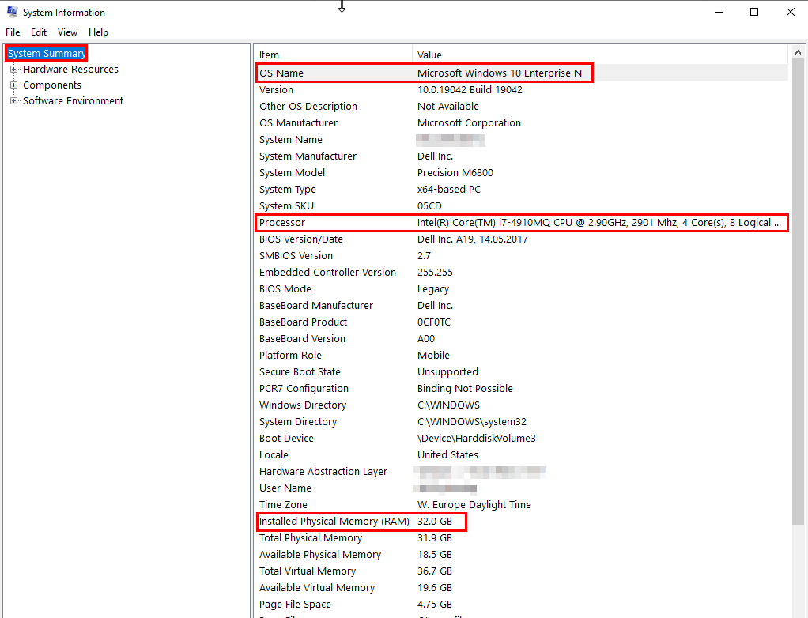This screenshot has width=808, height=618.
Task: Open the Help menu
Action: pos(98,32)
